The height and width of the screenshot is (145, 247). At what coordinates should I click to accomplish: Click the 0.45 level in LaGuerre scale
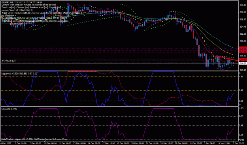[241, 125]
